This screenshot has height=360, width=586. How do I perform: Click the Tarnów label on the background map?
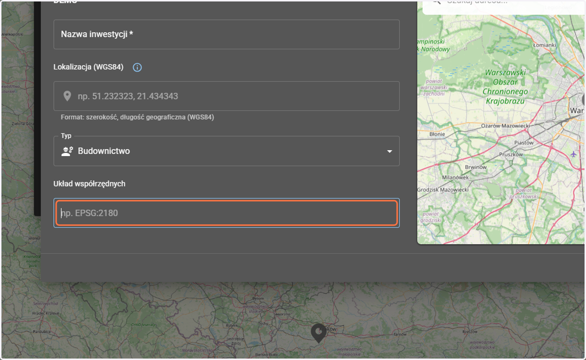click(399, 335)
